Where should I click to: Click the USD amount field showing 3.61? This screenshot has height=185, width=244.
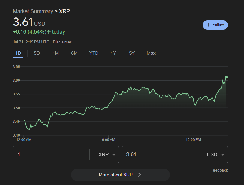point(160,154)
